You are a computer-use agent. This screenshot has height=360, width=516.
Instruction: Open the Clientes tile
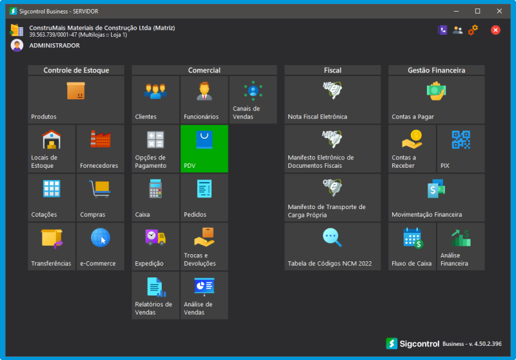pos(155,99)
